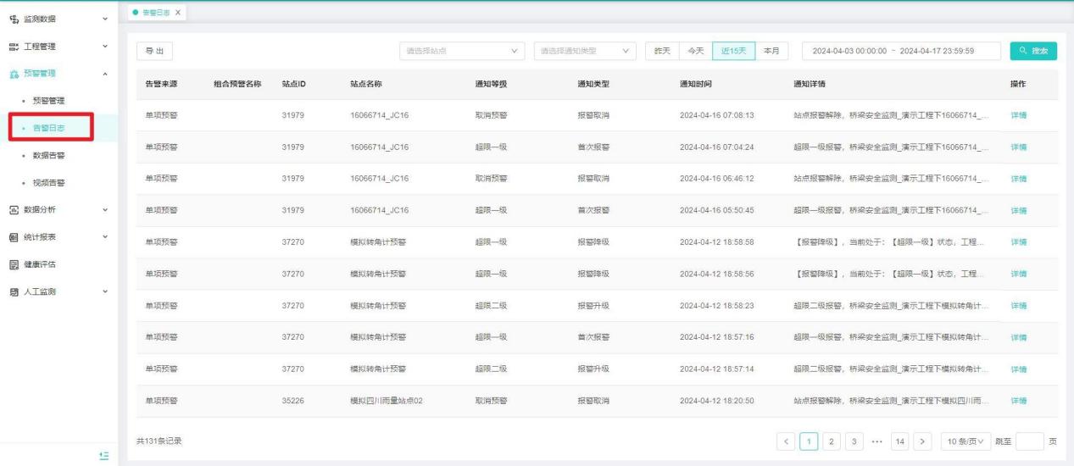Open the 请选择通知类型 dropdown
Viewport: 1074px width, 466px height.
click(x=586, y=52)
